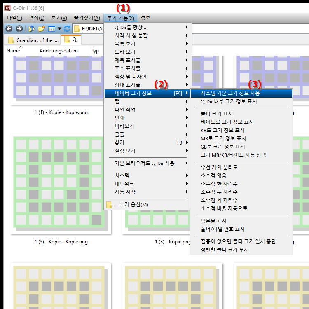Screen dimensions: 309x309
Task: Toggle 폴더 크기 표시 option
Action: click(241, 114)
